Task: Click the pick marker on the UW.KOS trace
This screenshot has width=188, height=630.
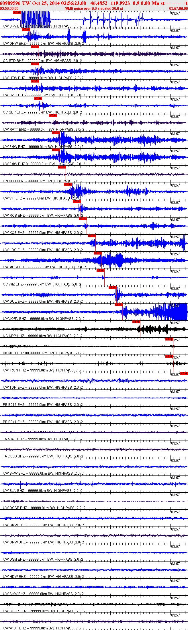Action: click(x=83, y=218)
